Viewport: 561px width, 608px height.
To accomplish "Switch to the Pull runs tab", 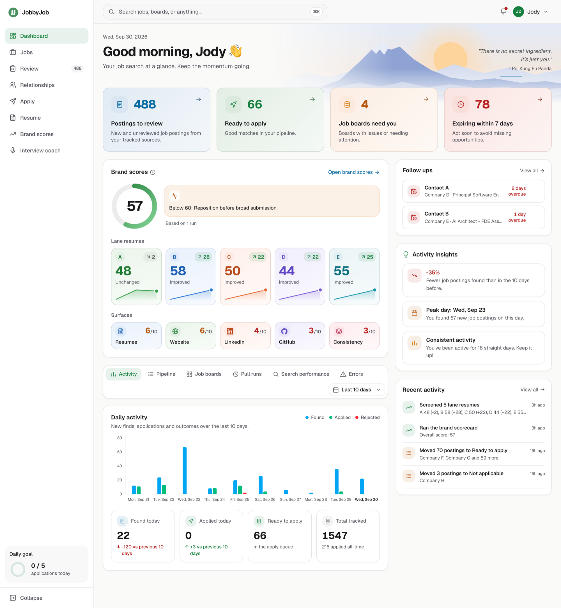I will [x=247, y=374].
